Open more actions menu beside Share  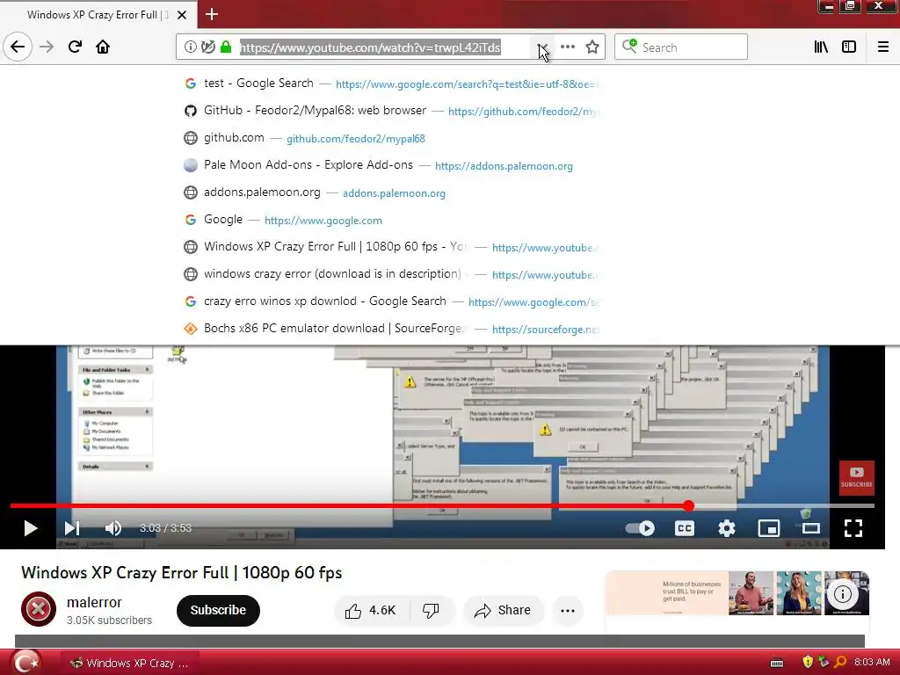(568, 610)
